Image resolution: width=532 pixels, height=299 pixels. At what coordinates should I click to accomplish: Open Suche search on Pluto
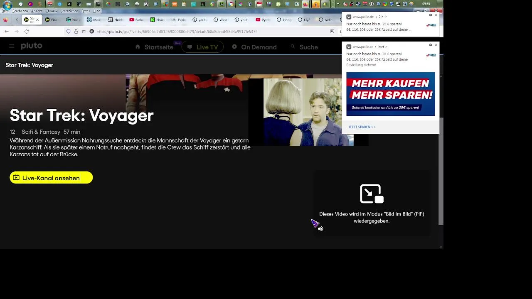[x=304, y=47]
